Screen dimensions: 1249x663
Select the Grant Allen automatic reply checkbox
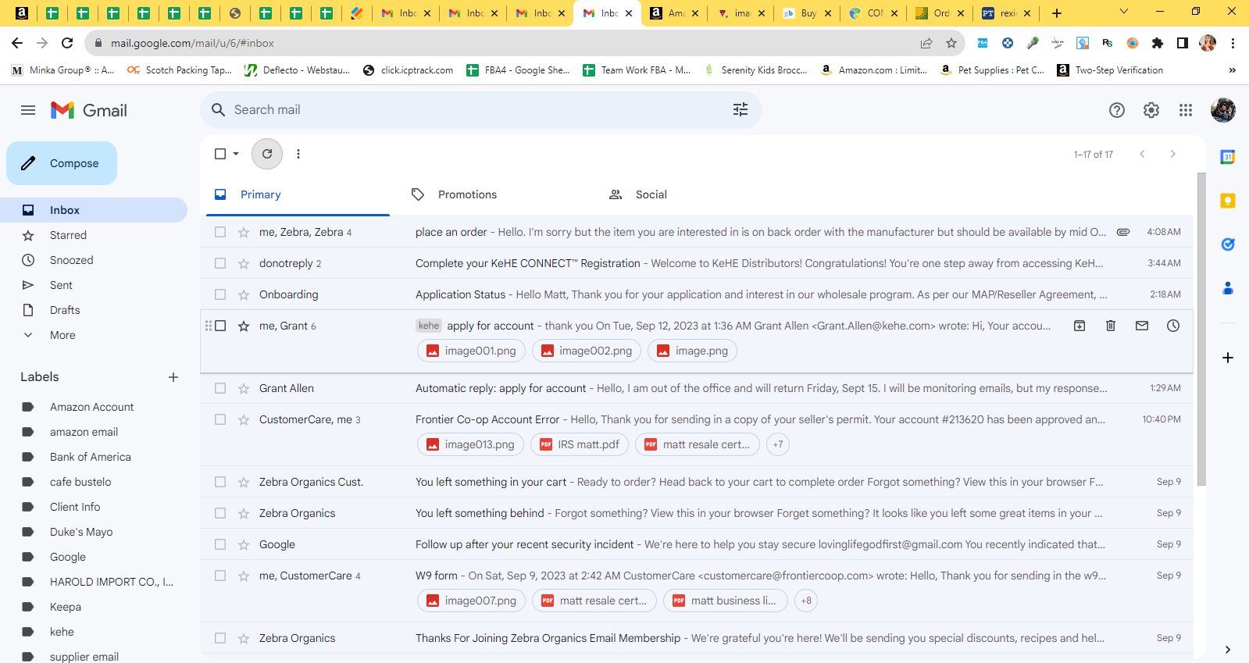(220, 388)
